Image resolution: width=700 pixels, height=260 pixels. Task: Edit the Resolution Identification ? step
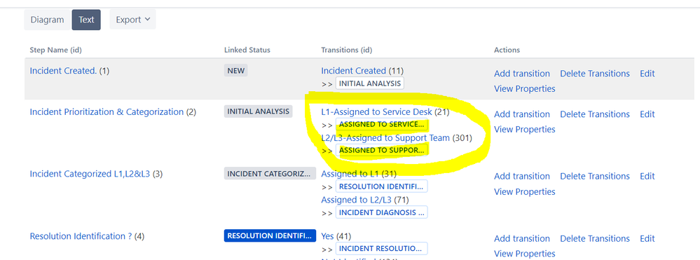(x=647, y=238)
